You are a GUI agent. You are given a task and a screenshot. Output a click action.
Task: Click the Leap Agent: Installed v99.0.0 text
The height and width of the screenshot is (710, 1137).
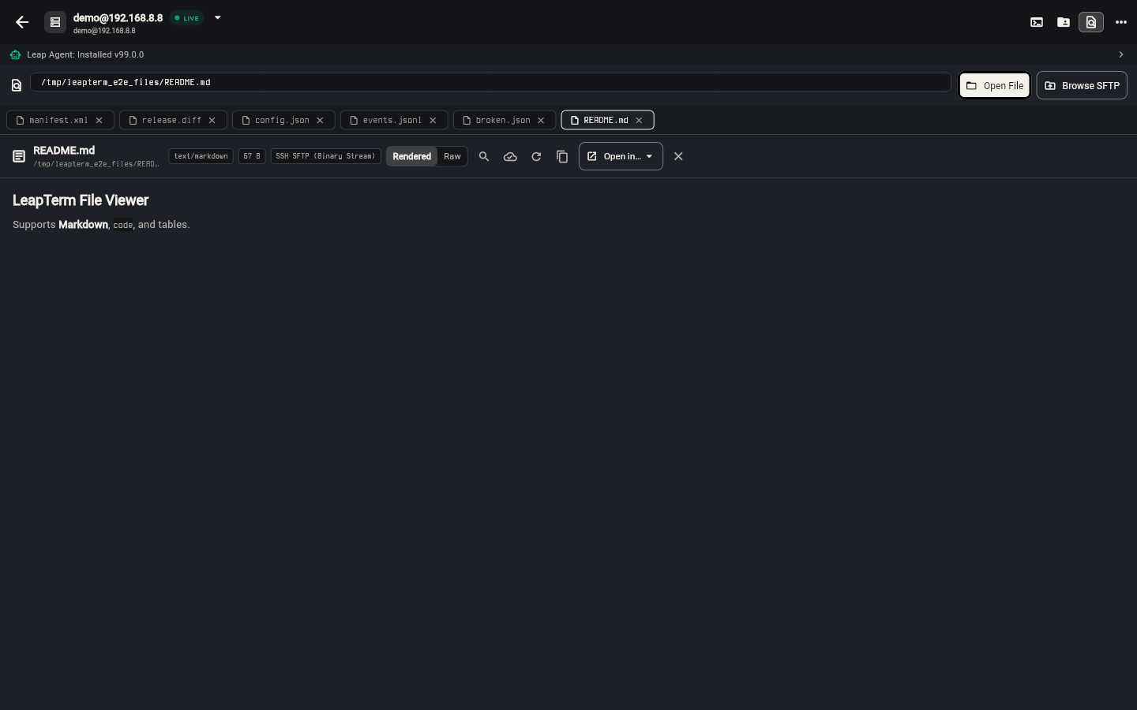point(85,54)
